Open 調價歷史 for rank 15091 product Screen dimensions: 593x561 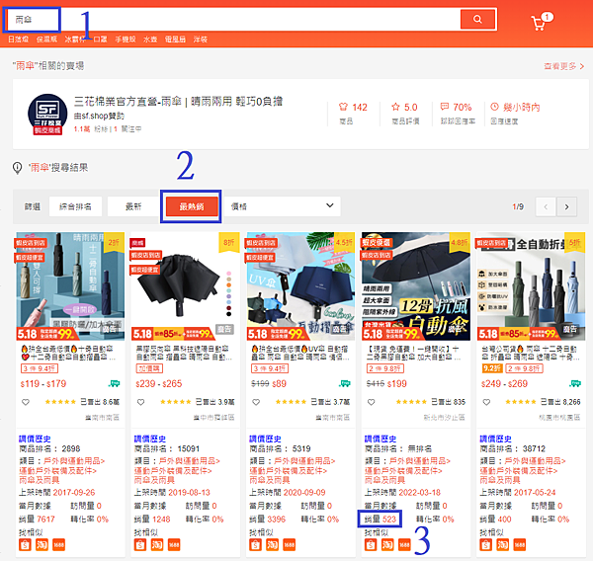[x=150, y=439]
